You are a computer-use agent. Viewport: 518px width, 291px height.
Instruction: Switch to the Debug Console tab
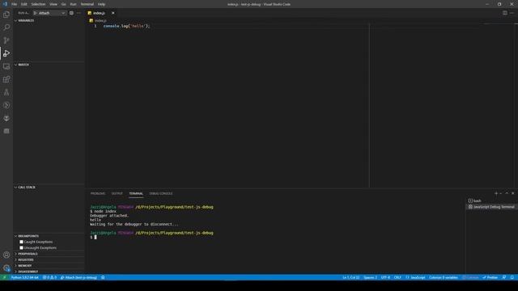click(x=161, y=193)
